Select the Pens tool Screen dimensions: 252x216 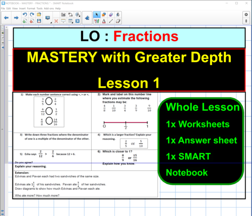coord(97,21)
